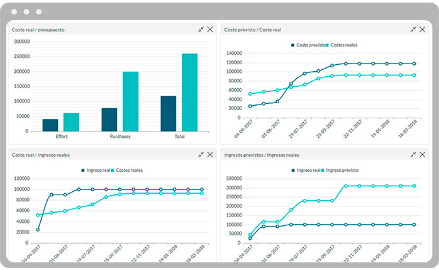This screenshot has width=439, height=270.
Task: Close the Coste real / Ingresos reales panel
Action: (x=210, y=154)
